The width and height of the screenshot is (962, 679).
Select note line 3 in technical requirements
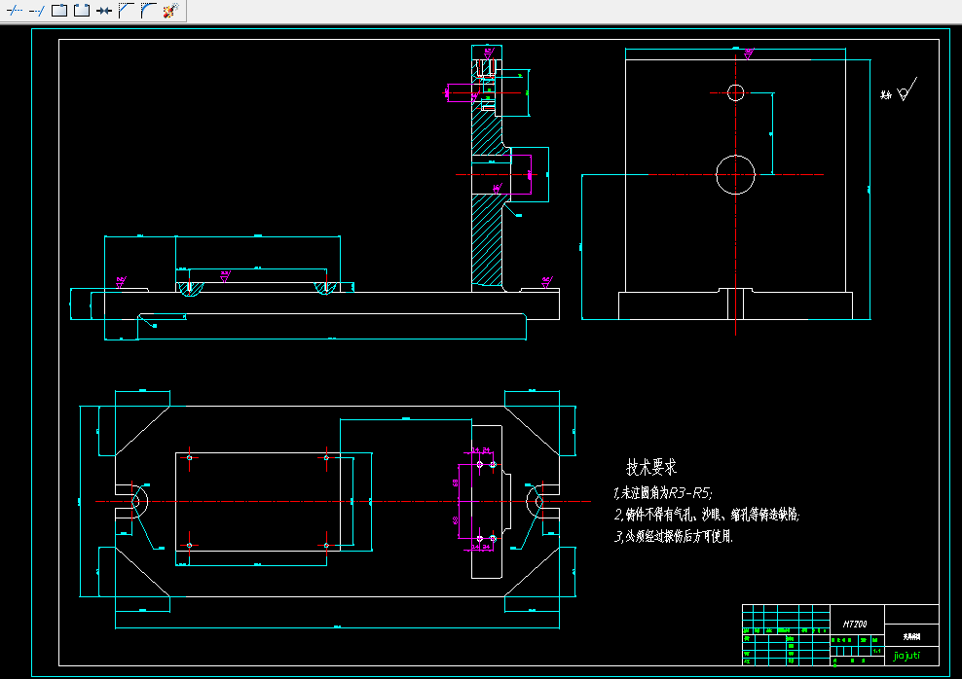(674, 536)
